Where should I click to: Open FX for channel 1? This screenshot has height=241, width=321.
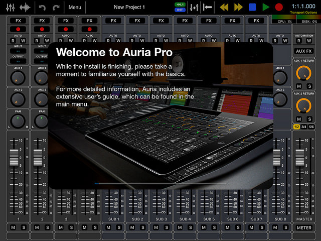pyautogui.click(x=18, y=21)
